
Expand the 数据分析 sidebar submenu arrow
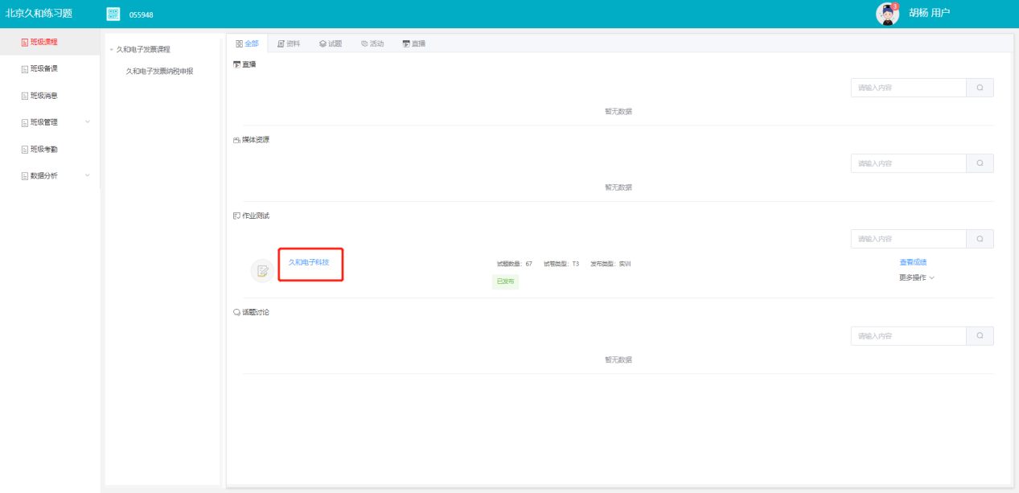click(88, 175)
